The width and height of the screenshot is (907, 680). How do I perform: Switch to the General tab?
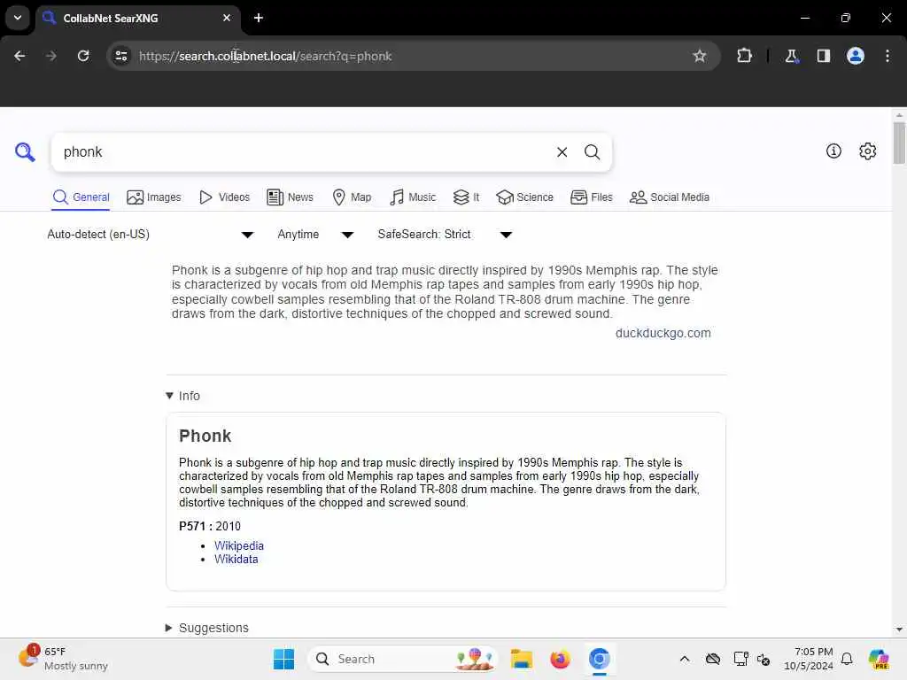[81, 197]
